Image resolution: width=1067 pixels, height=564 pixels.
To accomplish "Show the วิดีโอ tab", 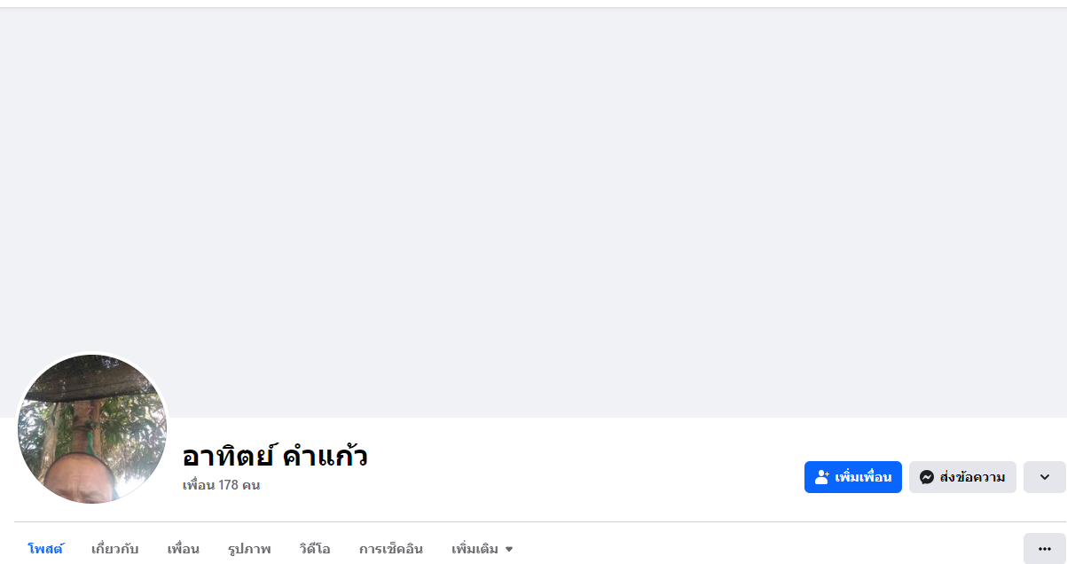I will coord(315,549).
